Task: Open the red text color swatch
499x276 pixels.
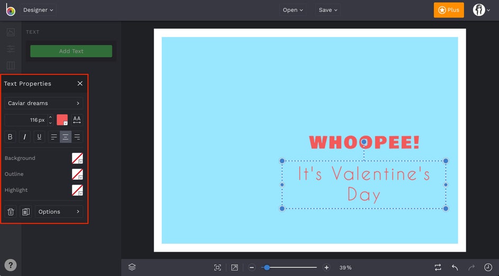Action: pos(62,120)
